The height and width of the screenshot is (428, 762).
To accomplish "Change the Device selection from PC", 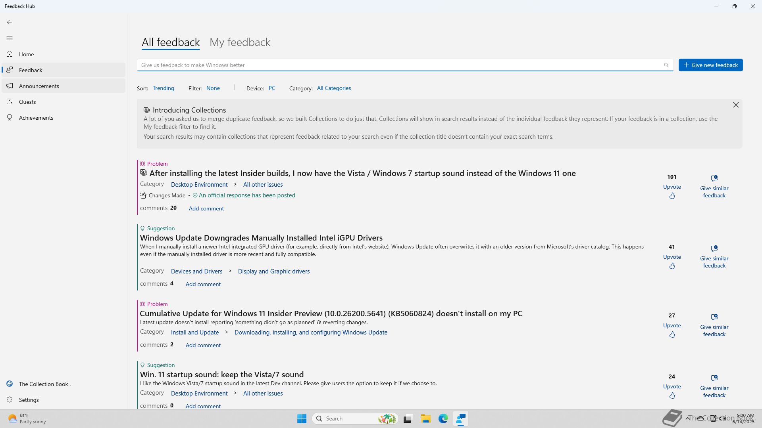I will 272,88.
